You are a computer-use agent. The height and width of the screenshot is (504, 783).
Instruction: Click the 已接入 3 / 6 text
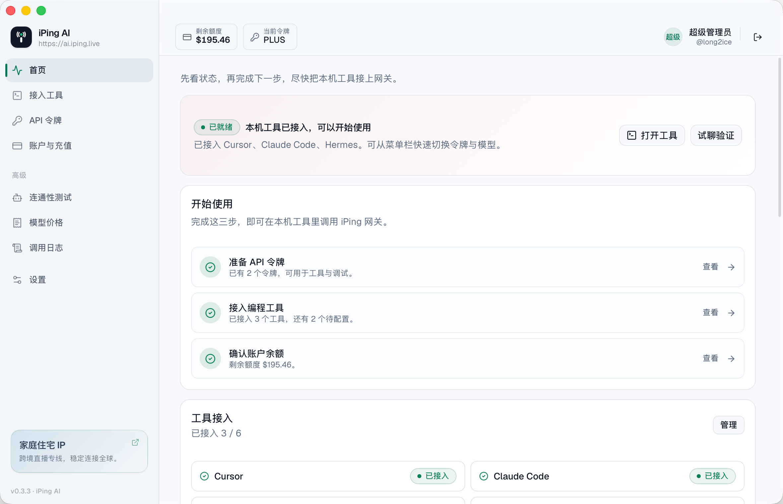[x=216, y=433]
